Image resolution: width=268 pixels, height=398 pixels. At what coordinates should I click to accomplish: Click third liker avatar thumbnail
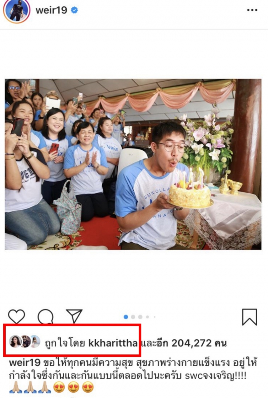[36, 341]
